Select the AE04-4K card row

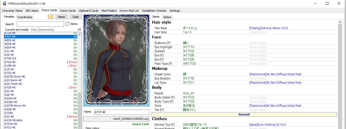(41, 47)
